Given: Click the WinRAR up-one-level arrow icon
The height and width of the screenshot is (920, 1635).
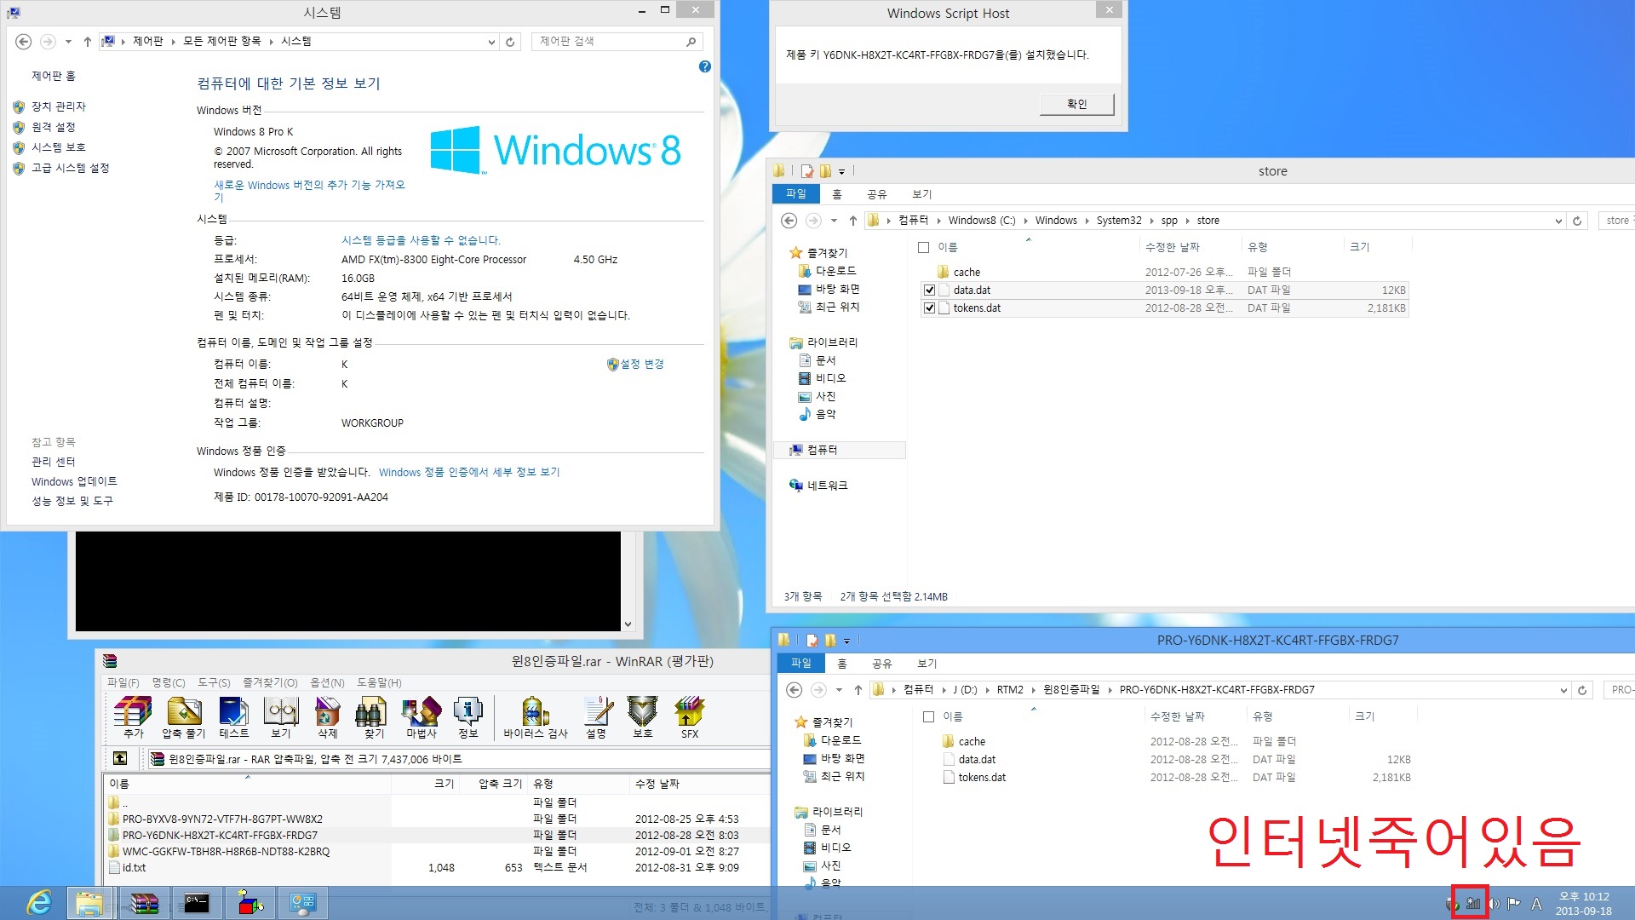Looking at the screenshot, I should [x=120, y=758].
